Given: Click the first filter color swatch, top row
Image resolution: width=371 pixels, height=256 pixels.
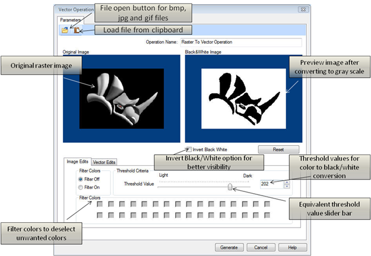Looking at the screenshot, I should (x=100, y=204).
